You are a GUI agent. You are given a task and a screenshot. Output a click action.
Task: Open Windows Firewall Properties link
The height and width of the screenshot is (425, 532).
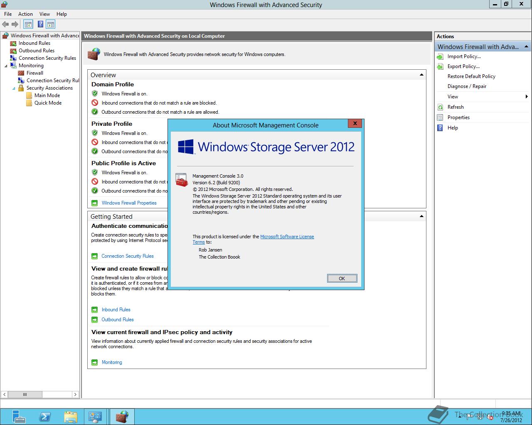[x=129, y=203]
